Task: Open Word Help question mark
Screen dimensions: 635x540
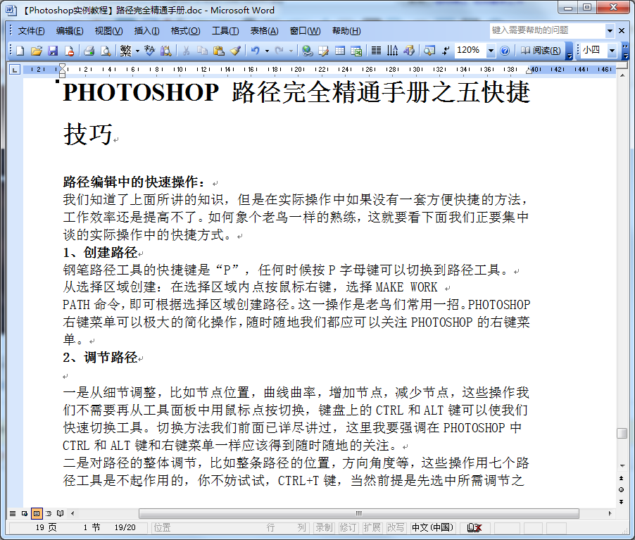Action: click(x=505, y=51)
